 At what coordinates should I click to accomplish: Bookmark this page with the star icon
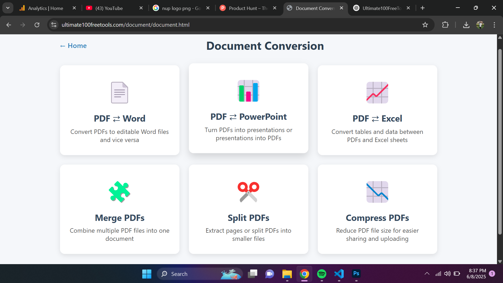(x=425, y=25)
